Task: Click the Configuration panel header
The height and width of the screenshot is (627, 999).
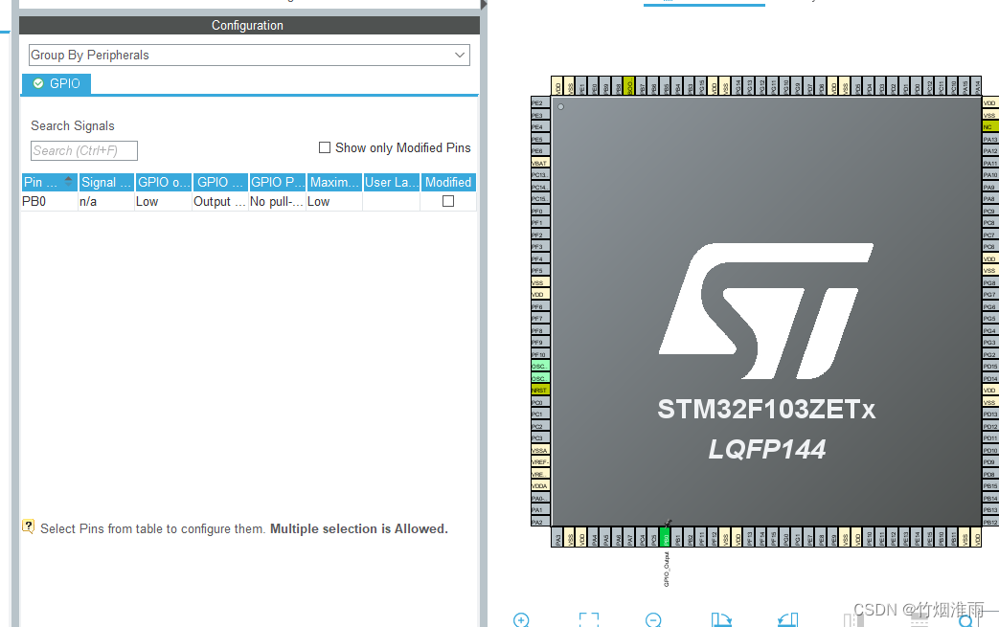Action: tap(249, 26)
